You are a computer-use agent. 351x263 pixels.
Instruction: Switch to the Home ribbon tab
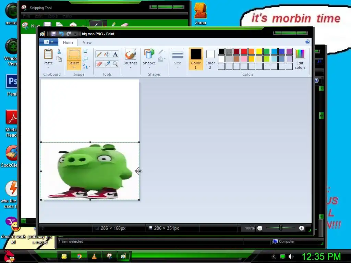pos(68,42)
